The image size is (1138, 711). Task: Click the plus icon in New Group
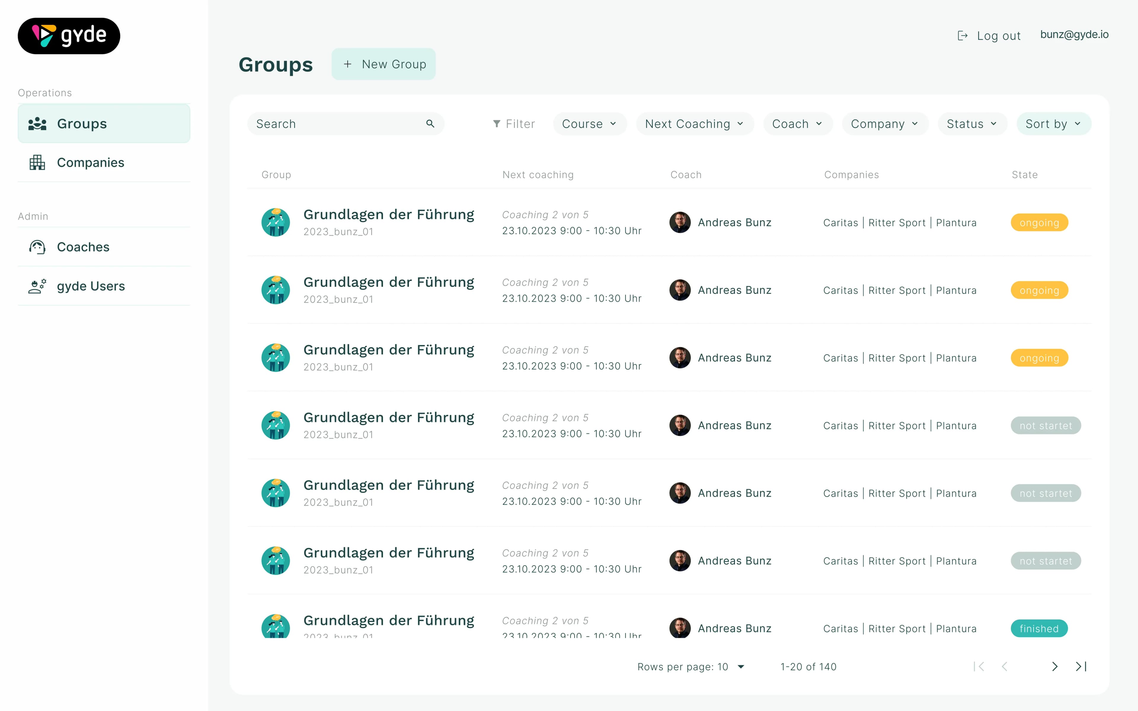pyautogui.click(x=348, y=64)
